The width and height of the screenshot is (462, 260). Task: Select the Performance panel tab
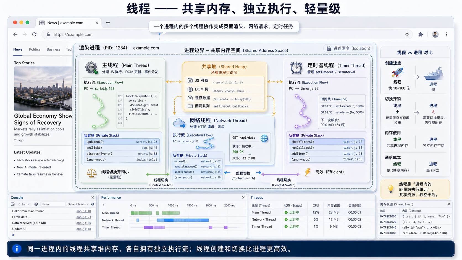pyautogui.click(x=111, y=198)
